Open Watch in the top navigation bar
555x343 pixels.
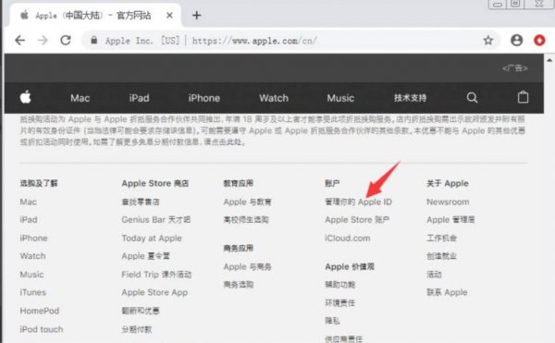pos(274,98)
